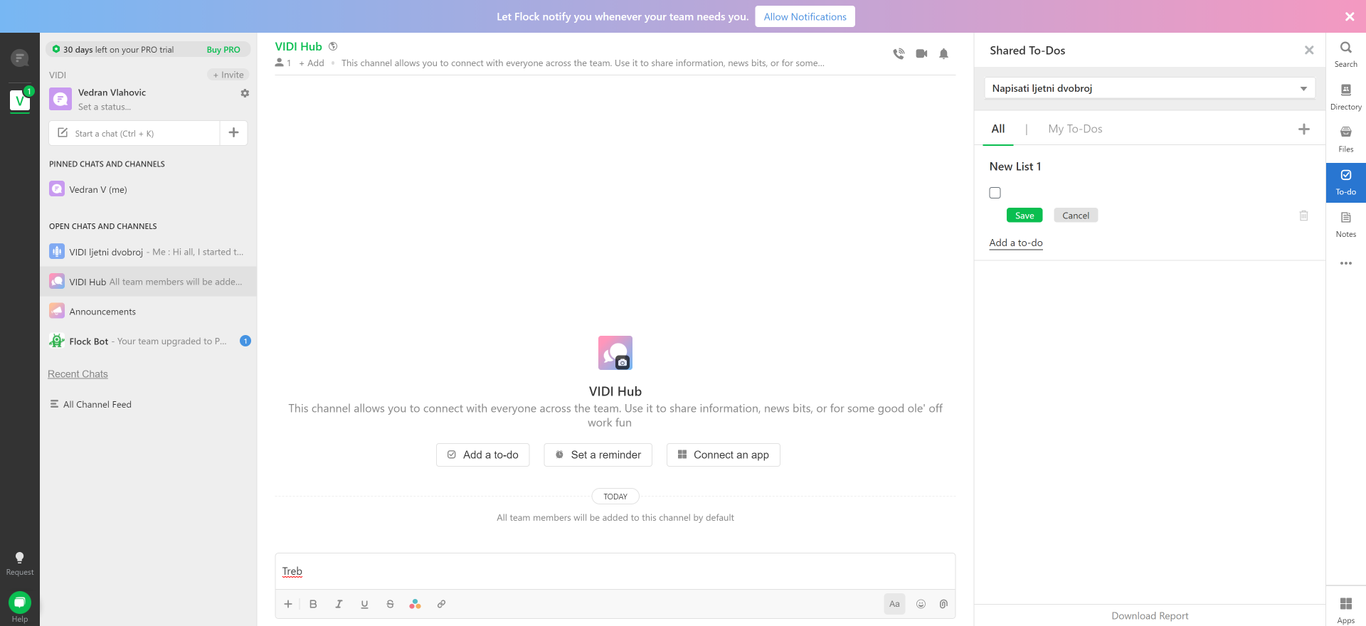Click the Add a to-do channel button
The width and height of the screenshot is (1366, 626).
pyautogui.click(x=482, y=455)
